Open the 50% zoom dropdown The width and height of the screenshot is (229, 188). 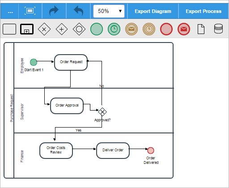tap(109, 11)
